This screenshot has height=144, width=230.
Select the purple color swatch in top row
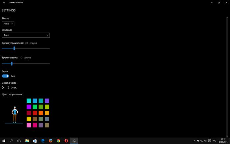pyautogui.click(x=47, y=101)
